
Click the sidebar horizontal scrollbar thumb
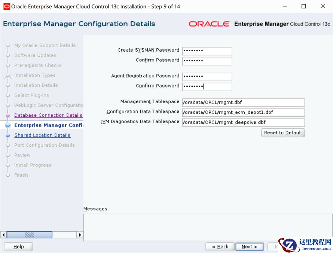pos(29,235)
